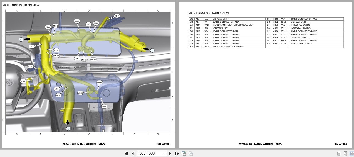Click connector label M137 in the diagram
Viewport: 354px width, 157px height.
[56, 56]
